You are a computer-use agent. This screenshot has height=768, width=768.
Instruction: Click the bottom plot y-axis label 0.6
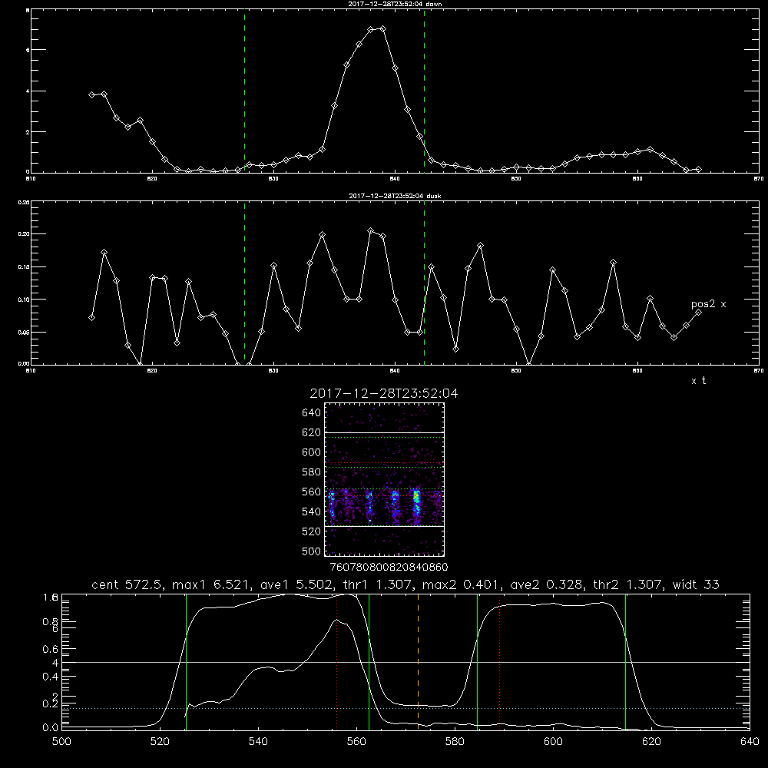(x=51, y=649)
